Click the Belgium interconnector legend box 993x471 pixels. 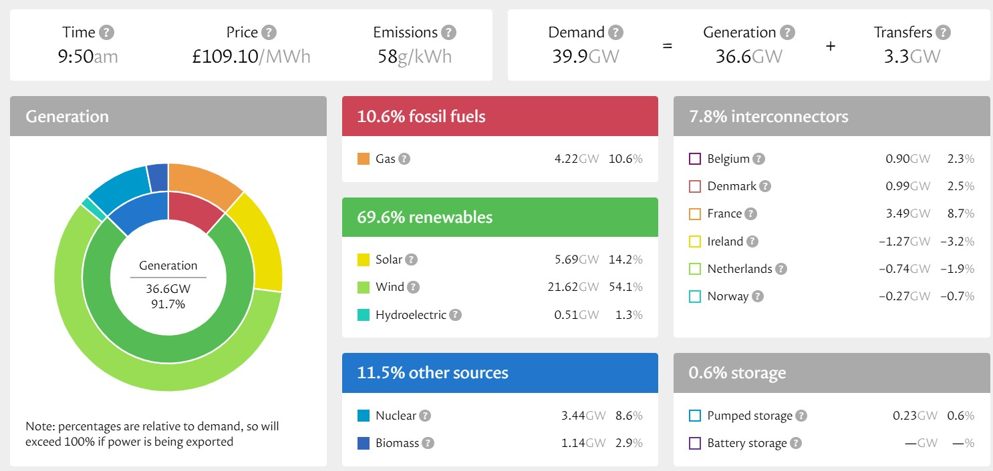[694, 159]
